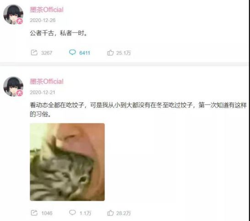Click 墨茶Official username on first post

coord(47,10)
